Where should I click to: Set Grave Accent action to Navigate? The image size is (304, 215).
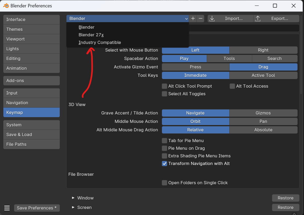tap(195, 113)
